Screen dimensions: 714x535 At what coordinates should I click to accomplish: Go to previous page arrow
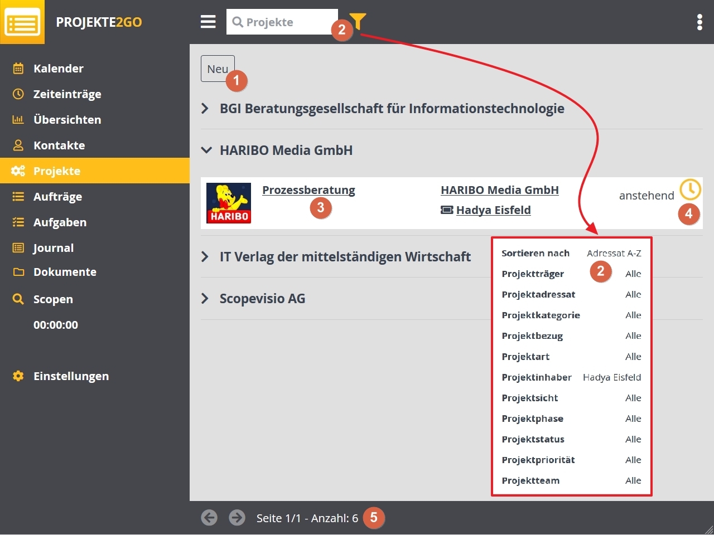[209, 518]
